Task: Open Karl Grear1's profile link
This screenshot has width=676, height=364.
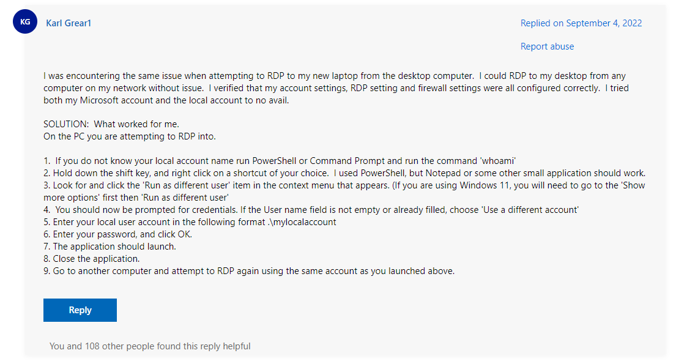Action: coord(69,23)
